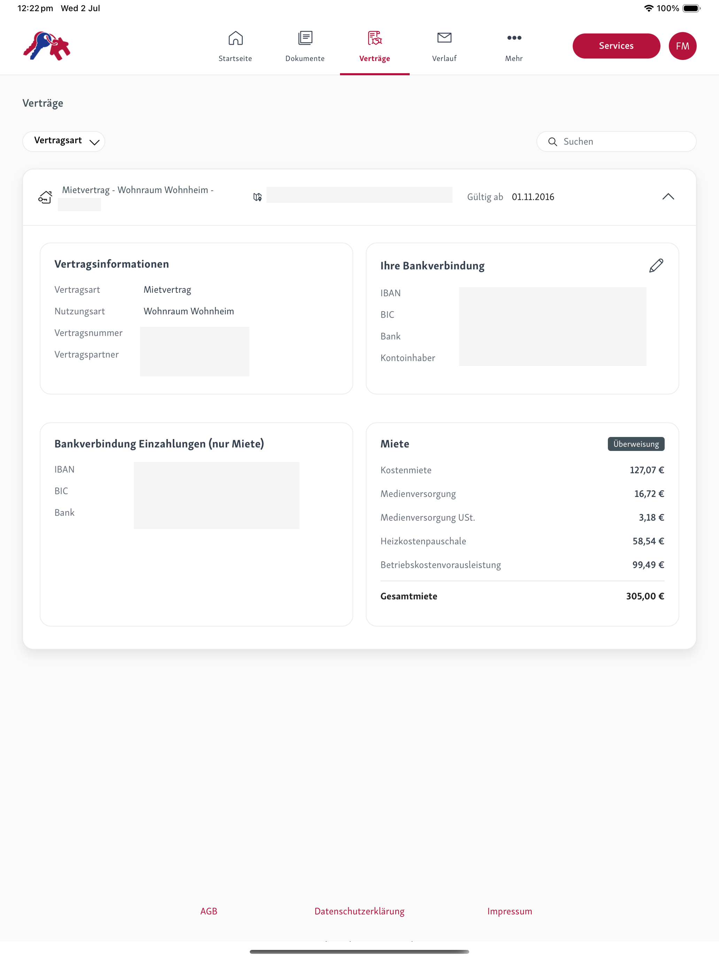Viewport: 719px width, 959px height.
Task: Open the Startseite home icon
Action: 235,38
